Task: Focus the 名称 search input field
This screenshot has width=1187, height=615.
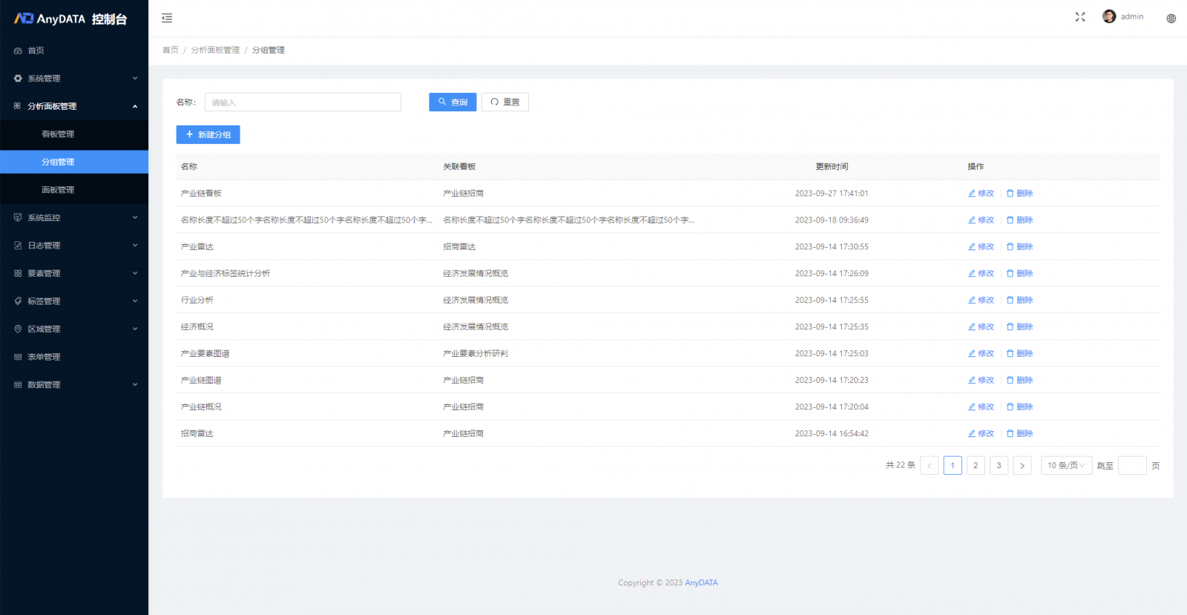Action: pyautogui.click(x=303, y=102)
